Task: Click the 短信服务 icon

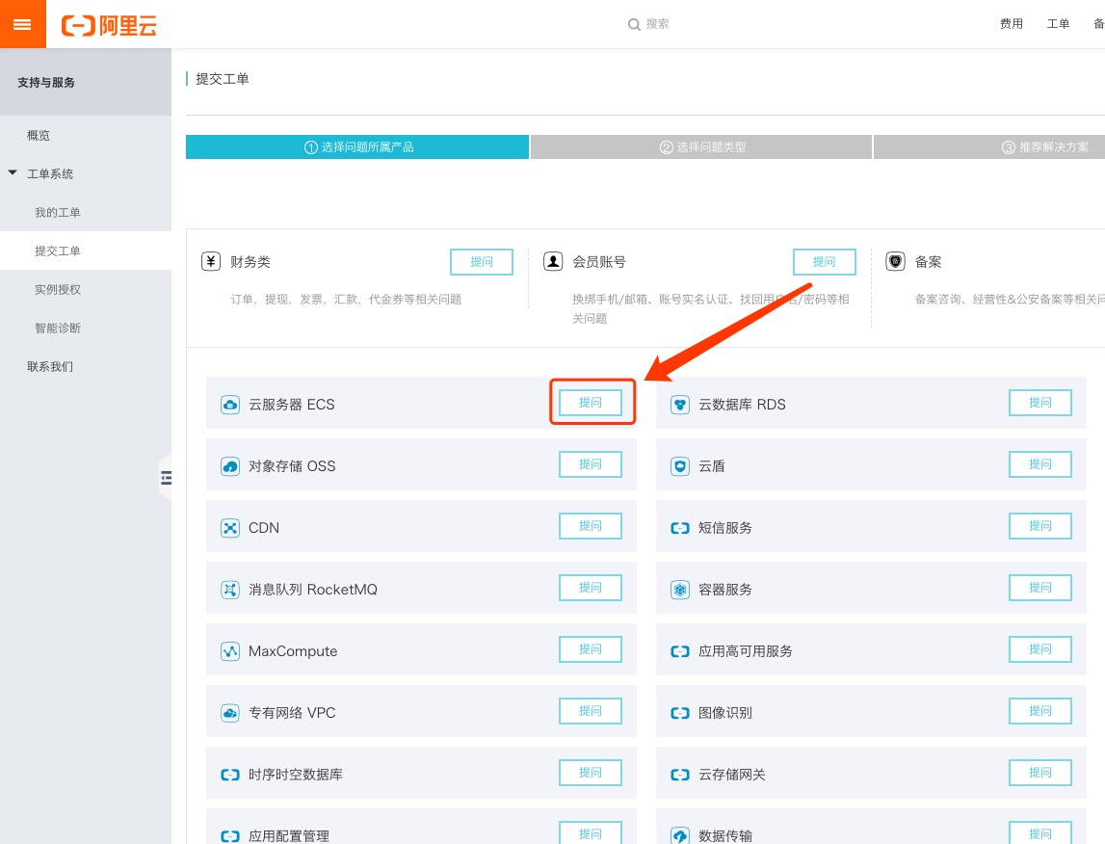Action: (x=679, y=528)
